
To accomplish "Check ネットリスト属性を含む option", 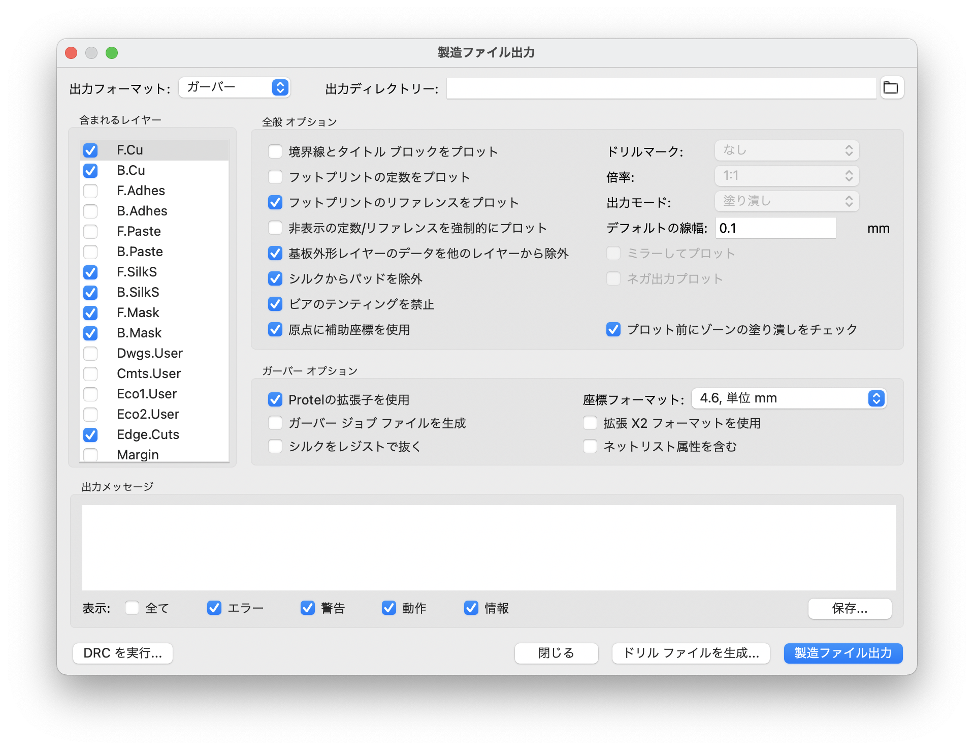I will tap(590, 446).
